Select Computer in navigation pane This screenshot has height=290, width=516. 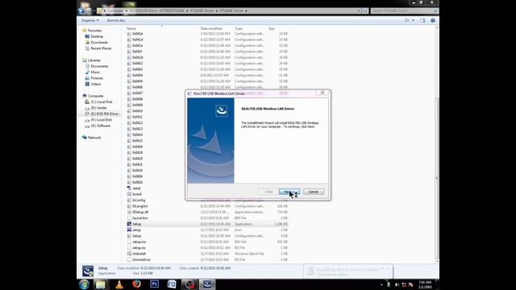[x=95, y=96]
